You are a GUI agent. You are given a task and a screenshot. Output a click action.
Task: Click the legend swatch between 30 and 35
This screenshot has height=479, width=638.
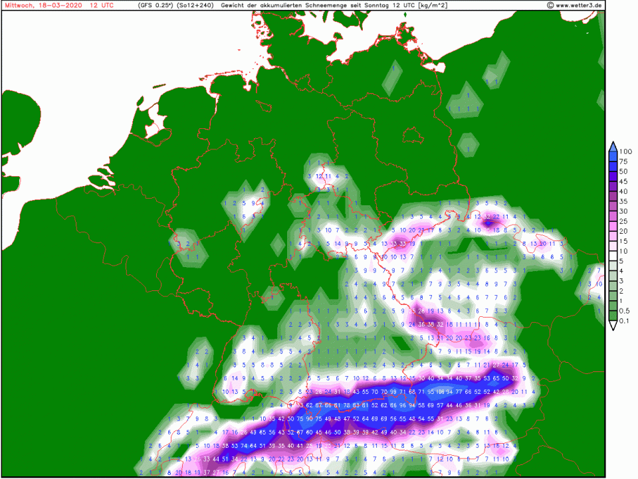point(612,206)
